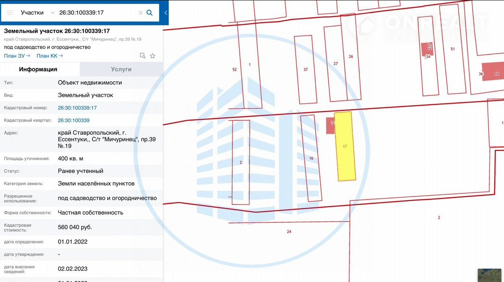504x282 pixels.
Task: Click cadastral number link 26:30:100339:17
Action: [x=77, y=108]
